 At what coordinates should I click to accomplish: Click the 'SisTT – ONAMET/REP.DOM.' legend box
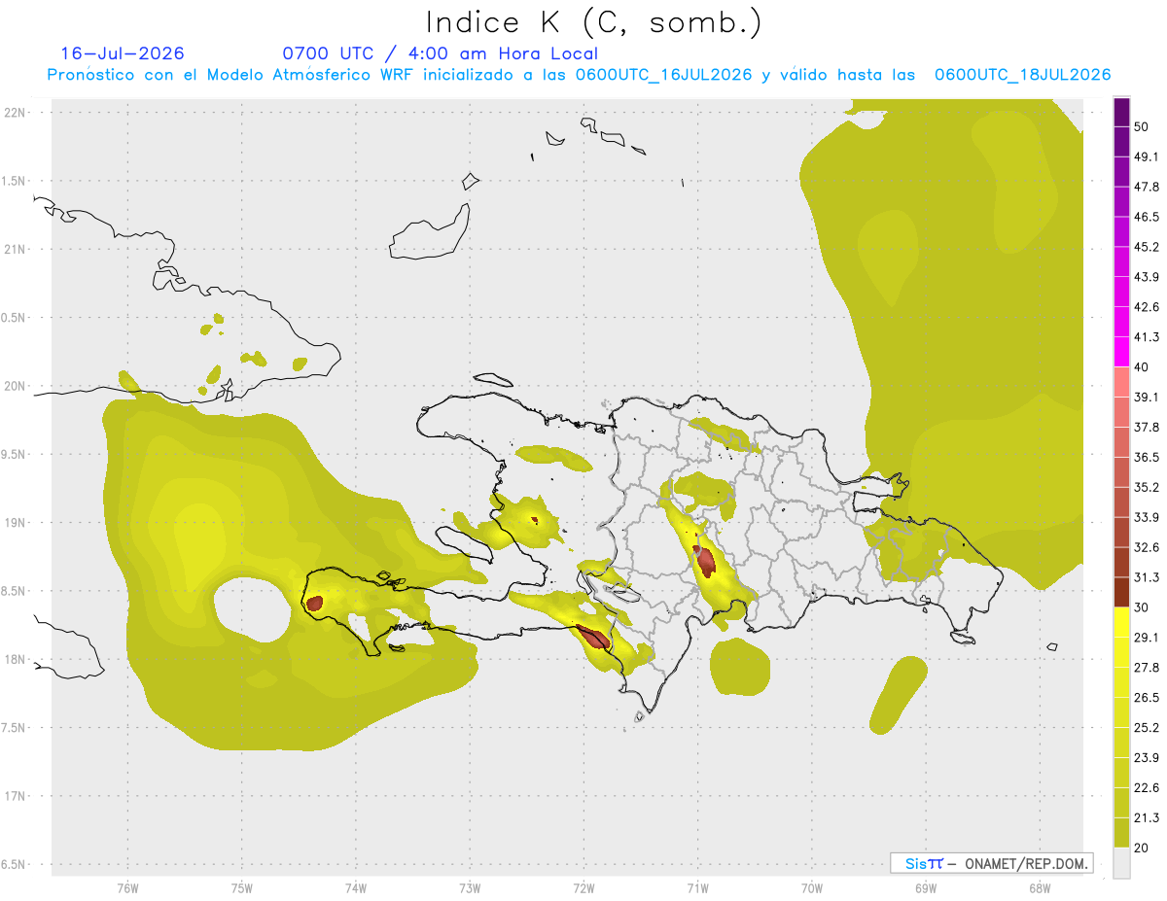pyautogui.click(x=991, y=862)
